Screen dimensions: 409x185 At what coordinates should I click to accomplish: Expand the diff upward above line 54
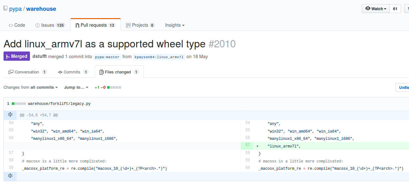10,115
